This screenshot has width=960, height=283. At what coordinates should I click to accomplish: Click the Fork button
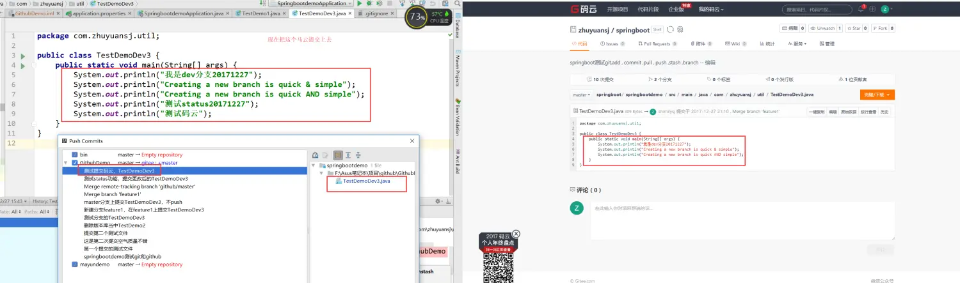coord(882,28)
